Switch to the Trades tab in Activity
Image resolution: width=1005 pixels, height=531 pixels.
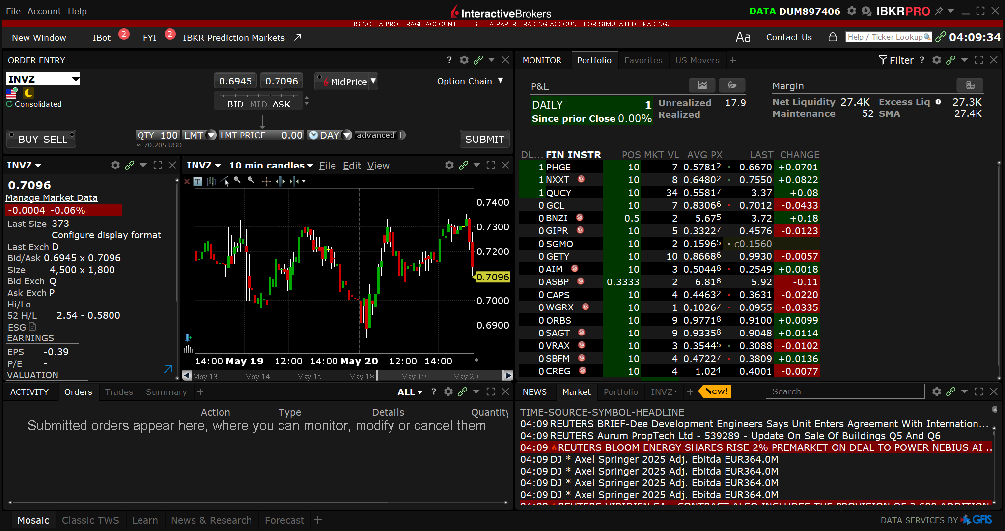coord(119,392)
